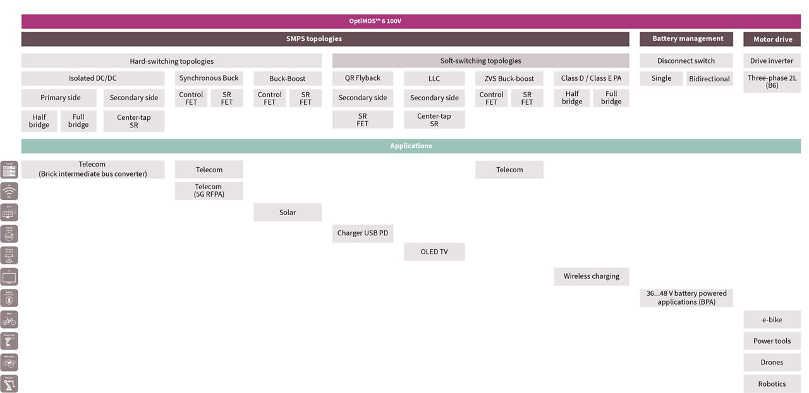Select the Solar application box
This screenshot has height=393, width=809.
coord(288,212)
